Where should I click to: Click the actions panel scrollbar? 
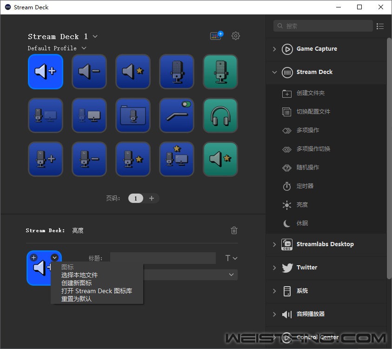click(389, 158)
